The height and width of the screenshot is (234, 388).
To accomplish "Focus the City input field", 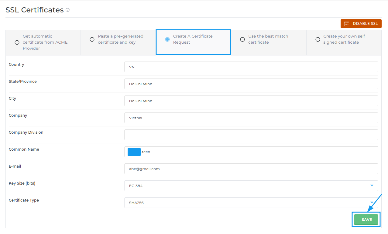I will (251, 101).
